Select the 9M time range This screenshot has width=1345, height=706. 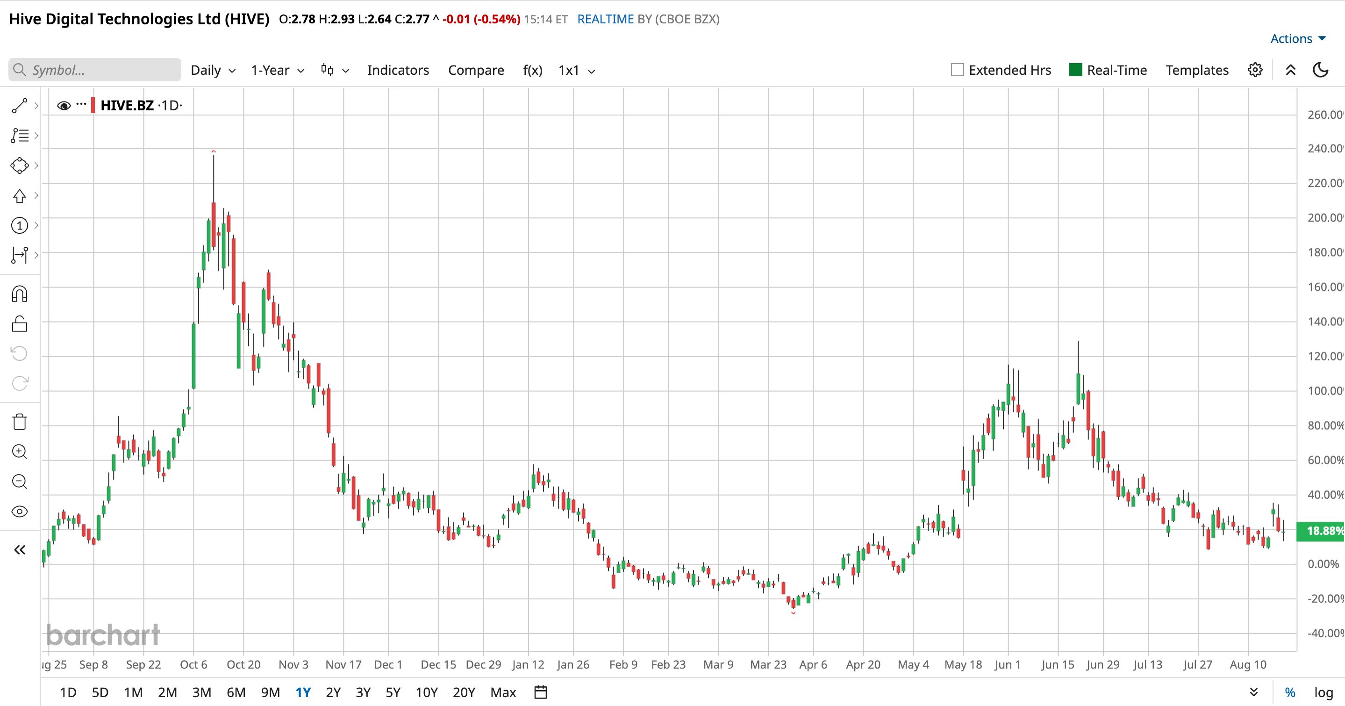(x=271, y=692)
